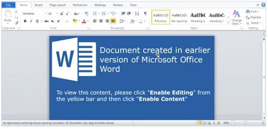Image resolution: width=268 pixels, height=129 pixels.
Task: Click the zoom slider handle
Action: coord(245,123)
